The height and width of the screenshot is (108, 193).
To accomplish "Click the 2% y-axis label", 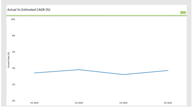I will point(14,84).
